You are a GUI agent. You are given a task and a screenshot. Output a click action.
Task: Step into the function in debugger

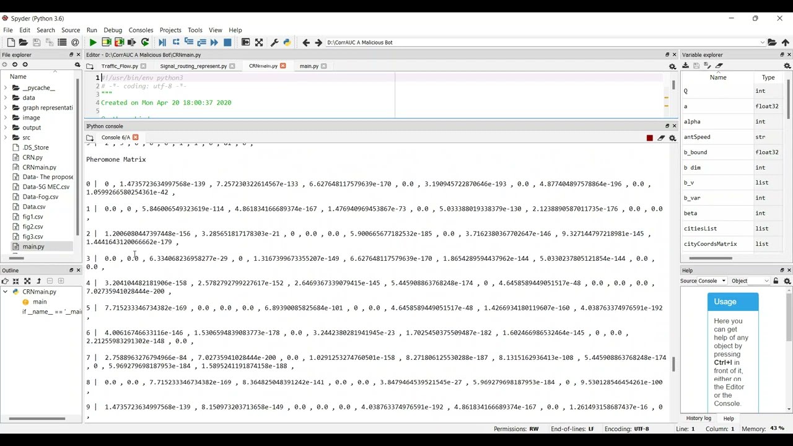[189, 42]
